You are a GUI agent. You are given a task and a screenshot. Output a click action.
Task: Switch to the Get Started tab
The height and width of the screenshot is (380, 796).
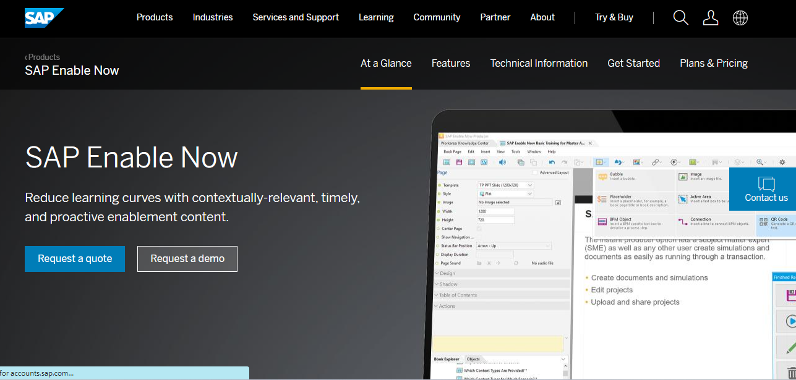(633, 63)
